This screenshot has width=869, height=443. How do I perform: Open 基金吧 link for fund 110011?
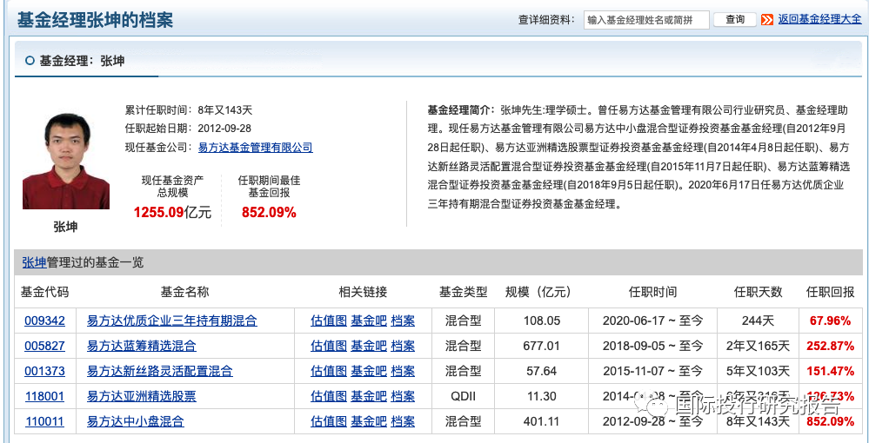369,421
